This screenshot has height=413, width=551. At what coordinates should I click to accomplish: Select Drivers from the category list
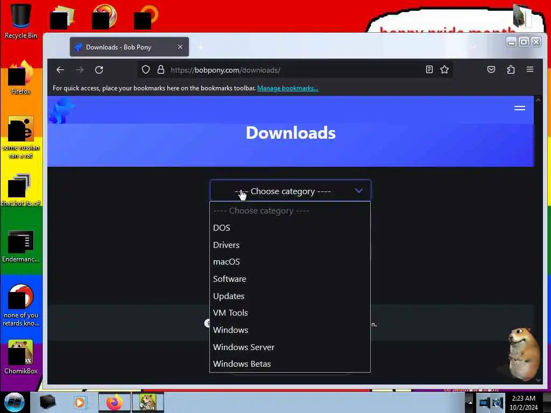(290, 245)
